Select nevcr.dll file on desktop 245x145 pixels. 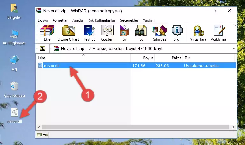(15, 116)
